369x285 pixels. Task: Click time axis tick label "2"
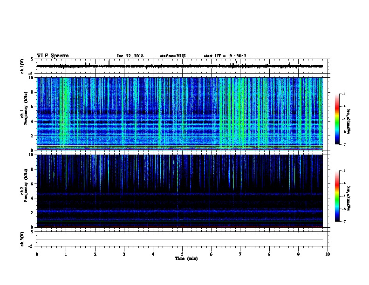tap(95, 254)
